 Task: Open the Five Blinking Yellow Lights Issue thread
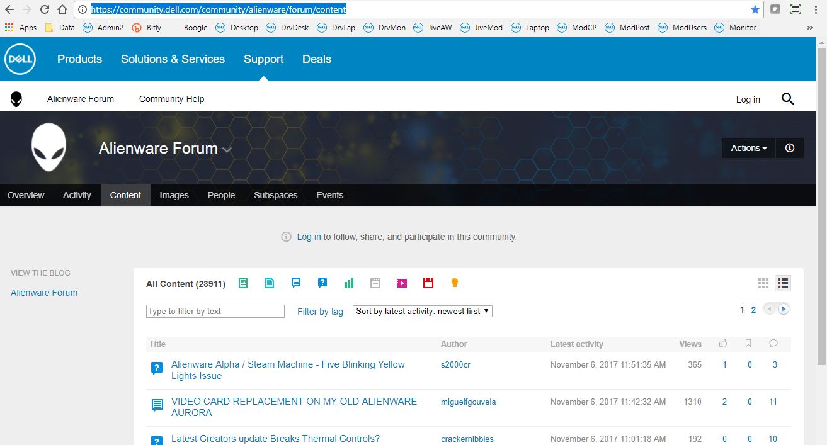288,370
